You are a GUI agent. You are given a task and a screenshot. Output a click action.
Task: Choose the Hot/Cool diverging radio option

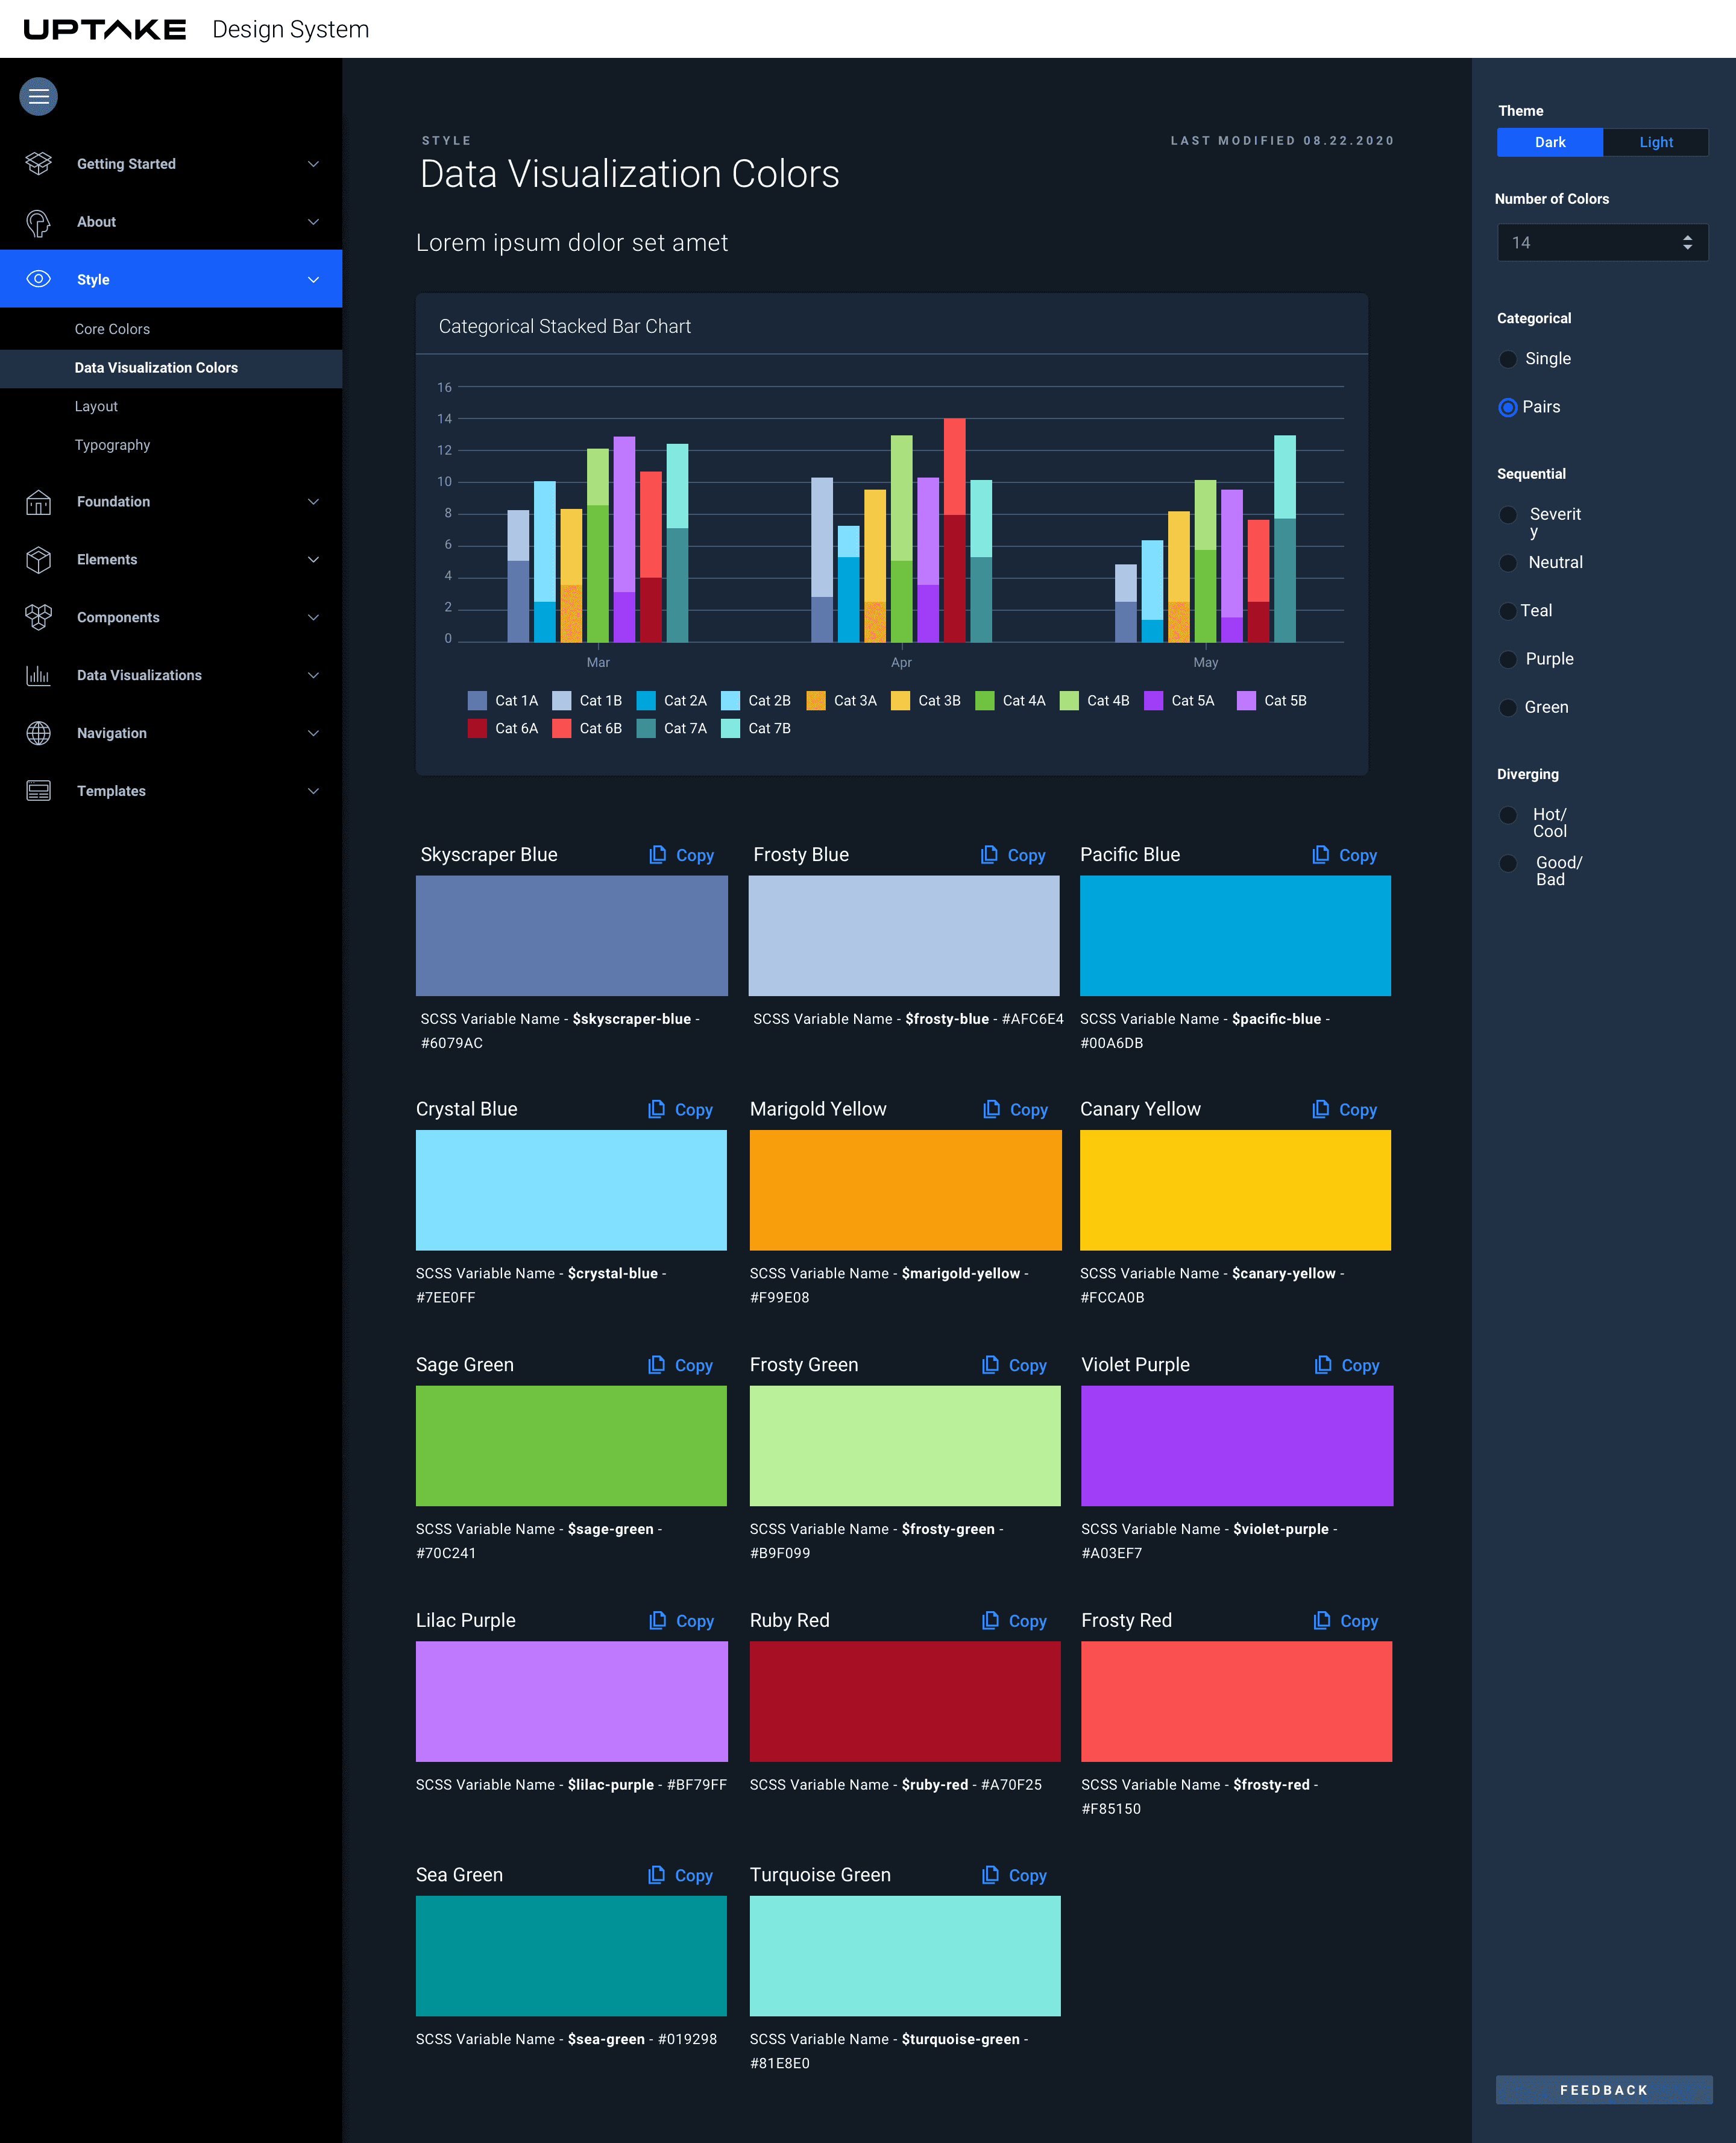pyautogui.click(x=1508, y=815)
